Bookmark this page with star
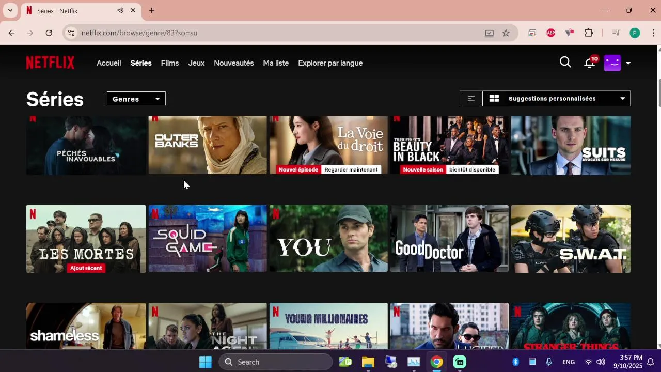This screenshot has width=661, height=372. (x=506, y=33)
